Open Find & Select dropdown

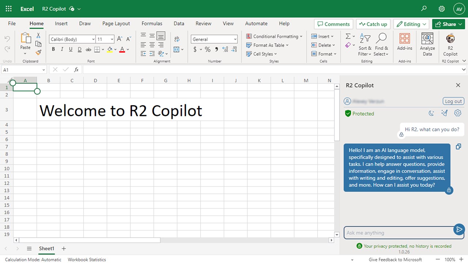coord(381,45)
